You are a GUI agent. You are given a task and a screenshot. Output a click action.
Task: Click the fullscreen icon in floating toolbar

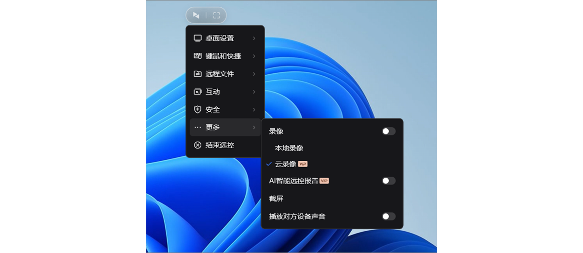(x=217, y=15)
